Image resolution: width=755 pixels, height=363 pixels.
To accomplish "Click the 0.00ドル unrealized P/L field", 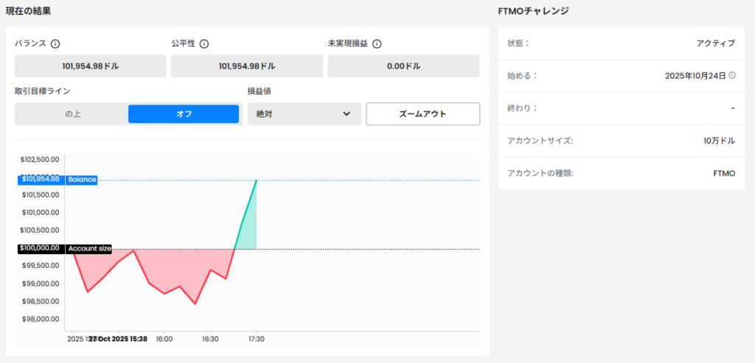I will click(x=403, y=66).
